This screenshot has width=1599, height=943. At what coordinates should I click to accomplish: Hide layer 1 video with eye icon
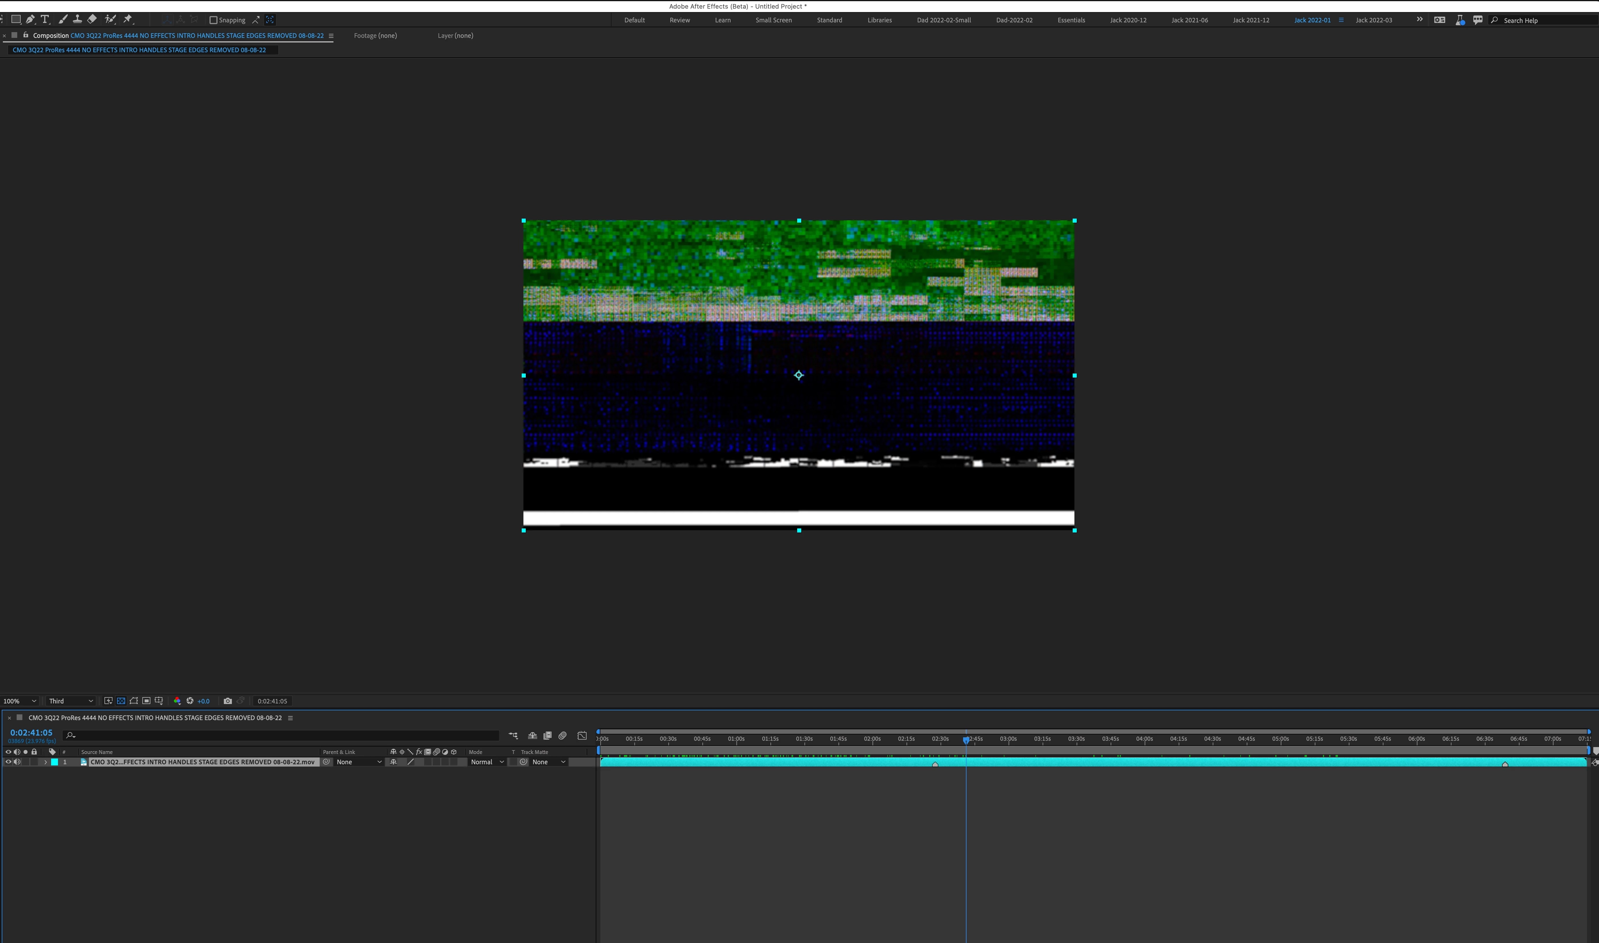8,762
